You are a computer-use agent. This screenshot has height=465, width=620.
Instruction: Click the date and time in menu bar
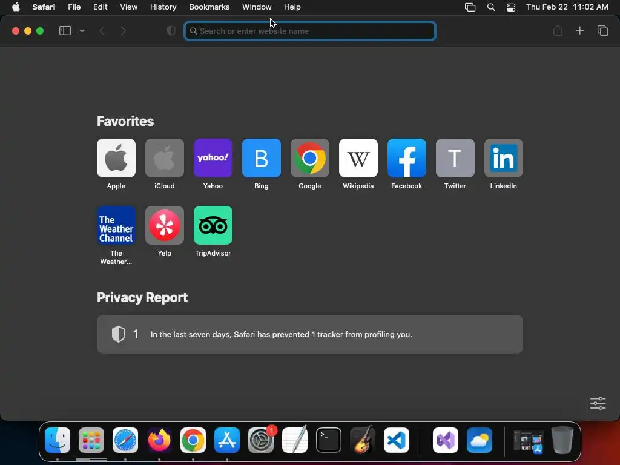click(x=567, y=7)
